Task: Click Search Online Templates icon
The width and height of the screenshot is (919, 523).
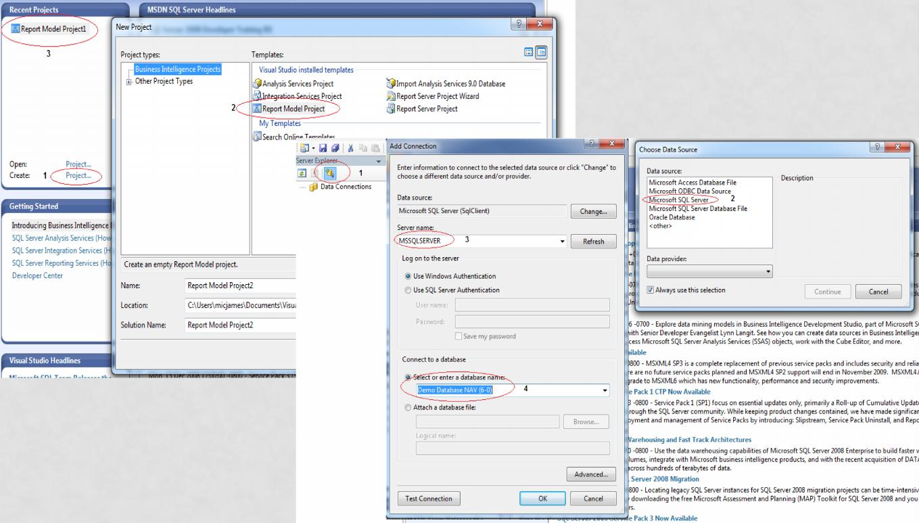Action: coord(257,137)
